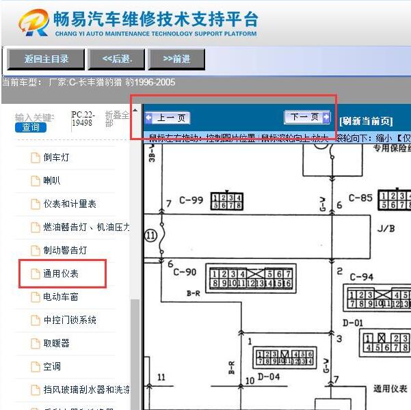Click J/B junction block label
This screenshot has height=410, width=411.
pos(386,229)
